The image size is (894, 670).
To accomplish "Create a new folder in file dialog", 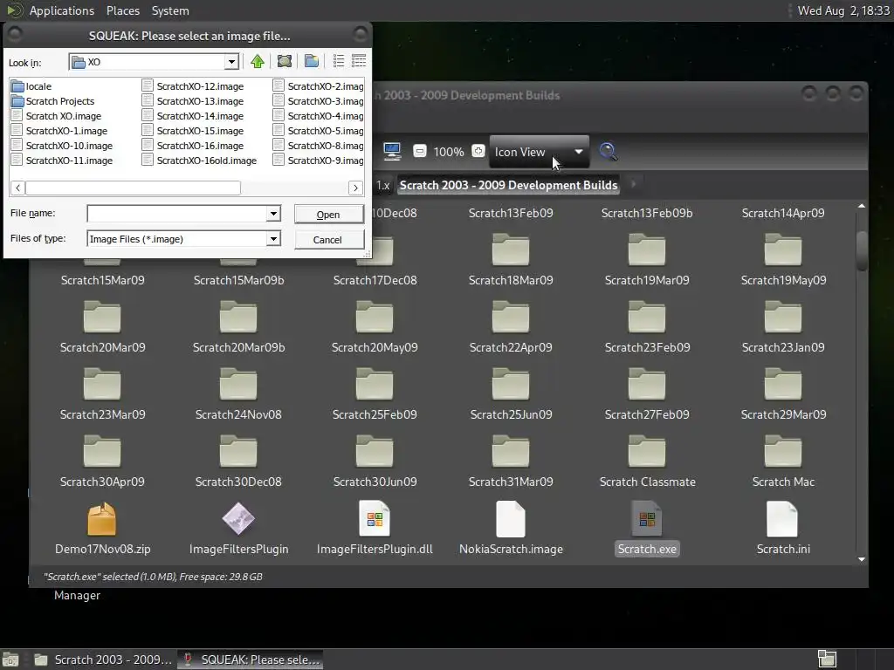I will coord(312,62).
